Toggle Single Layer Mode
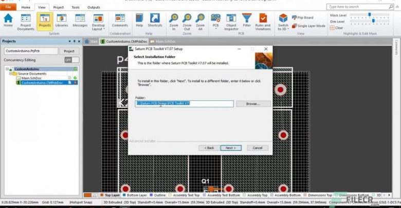 point(308,26)
